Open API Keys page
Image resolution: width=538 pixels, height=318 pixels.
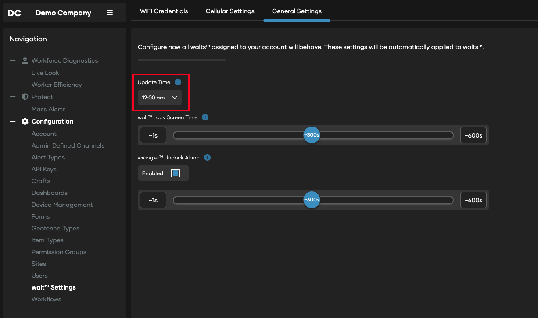pos(44,169)
